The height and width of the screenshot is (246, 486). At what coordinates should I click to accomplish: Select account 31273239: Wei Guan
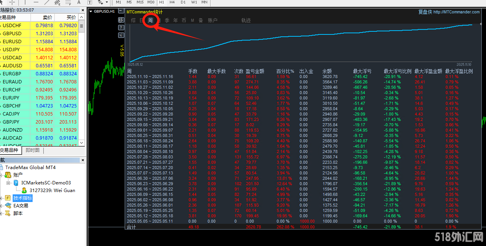(52, 191)
